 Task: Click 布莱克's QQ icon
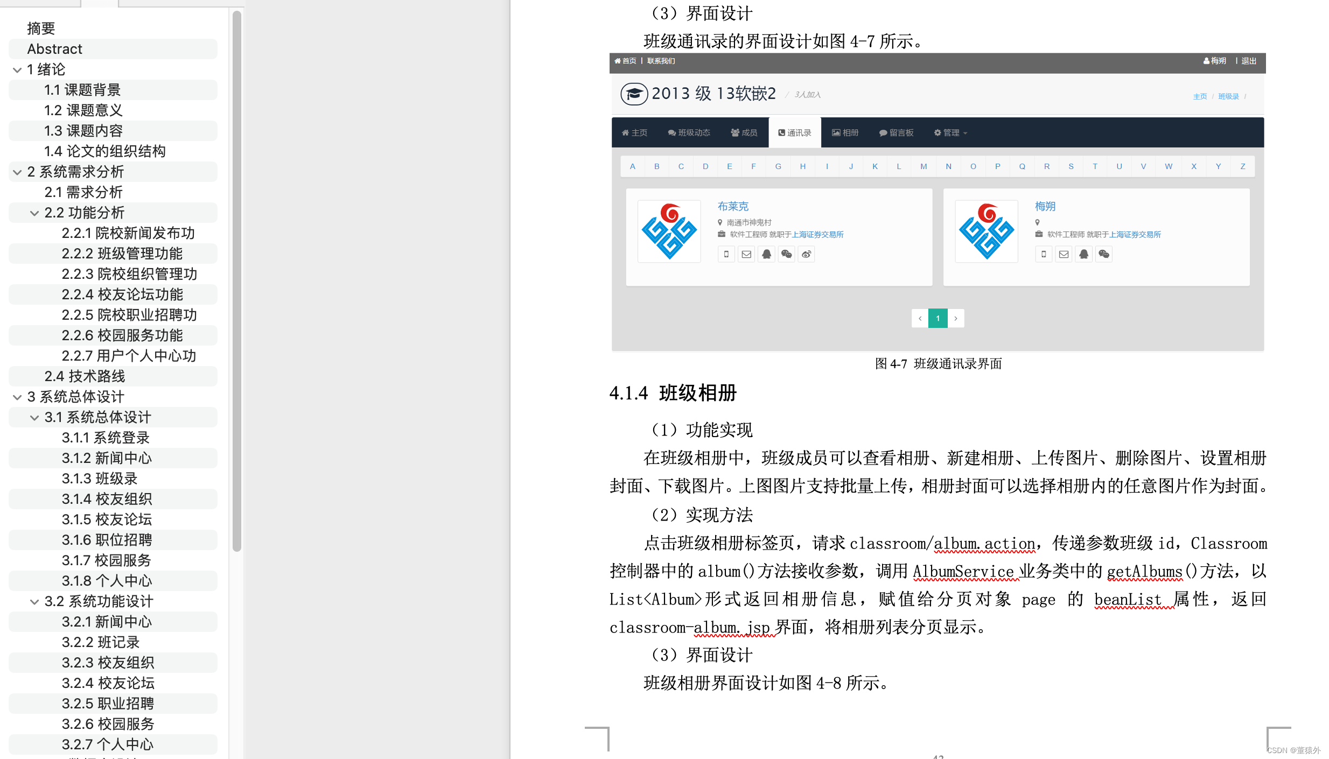tap(766, 254)
